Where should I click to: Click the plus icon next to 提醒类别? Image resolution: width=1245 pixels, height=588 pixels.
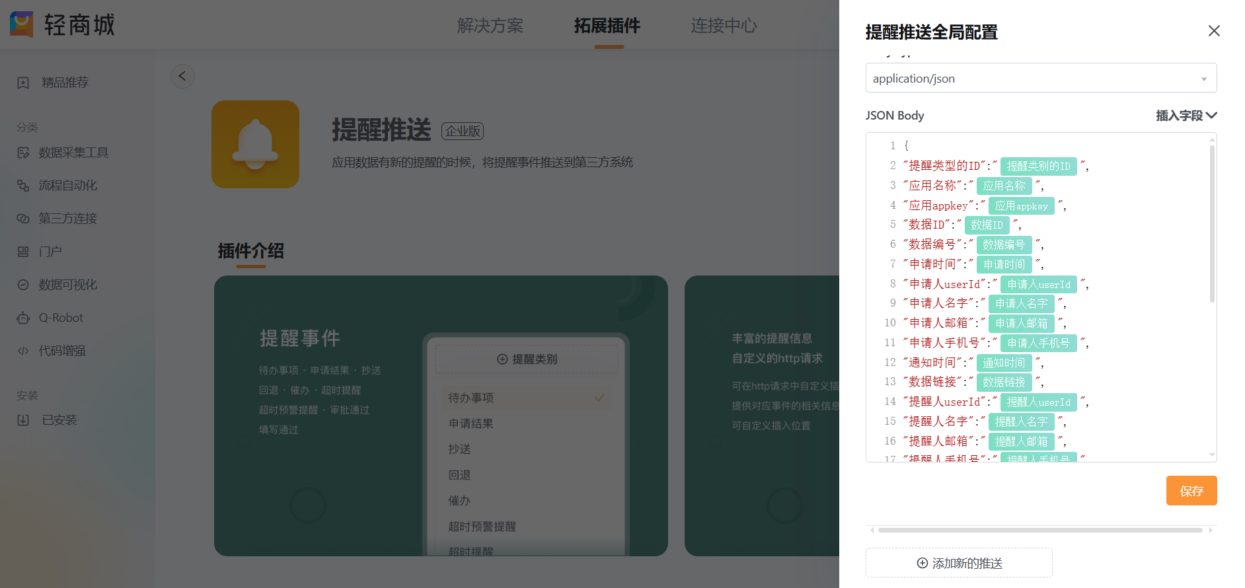(x=502, y=359)
